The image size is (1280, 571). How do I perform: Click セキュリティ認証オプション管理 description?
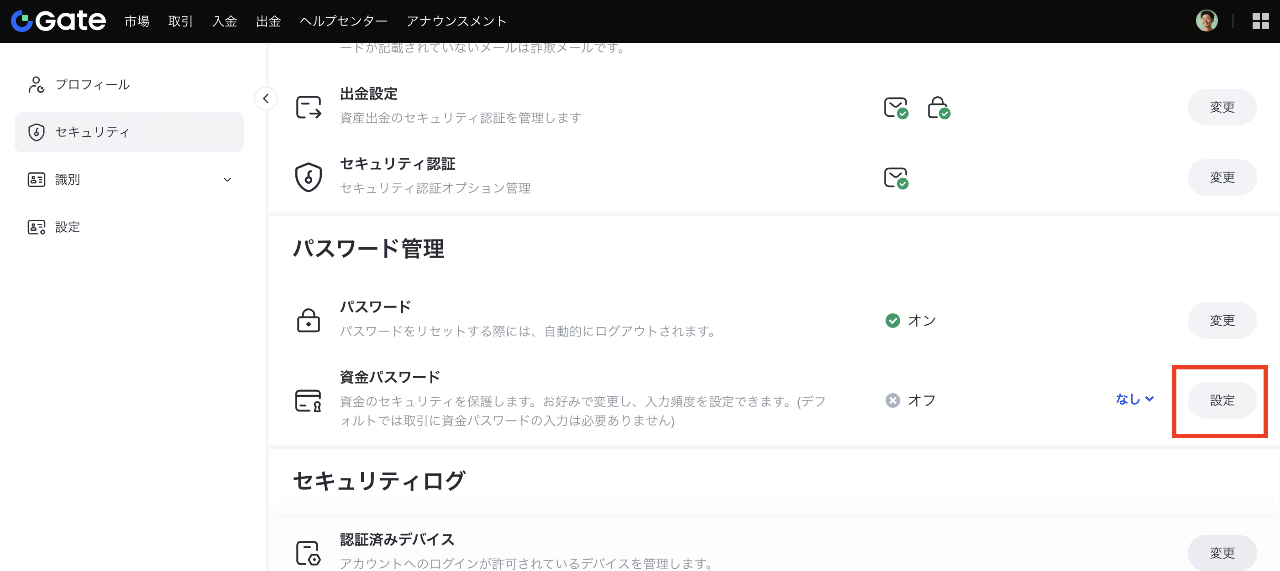point(435,188)
